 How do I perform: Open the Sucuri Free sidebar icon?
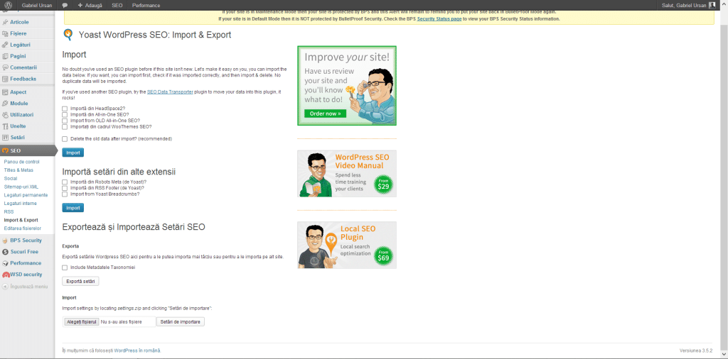click(6, 252)
